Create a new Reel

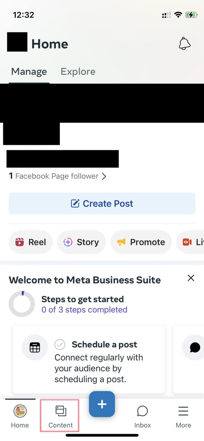point(30,242)
